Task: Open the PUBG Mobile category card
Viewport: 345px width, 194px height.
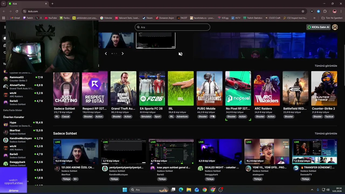Action: (209, 88)
